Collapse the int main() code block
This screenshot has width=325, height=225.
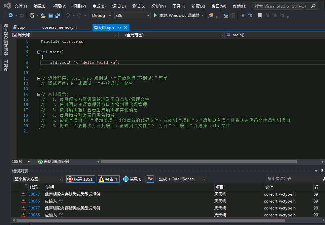point(39,52)
